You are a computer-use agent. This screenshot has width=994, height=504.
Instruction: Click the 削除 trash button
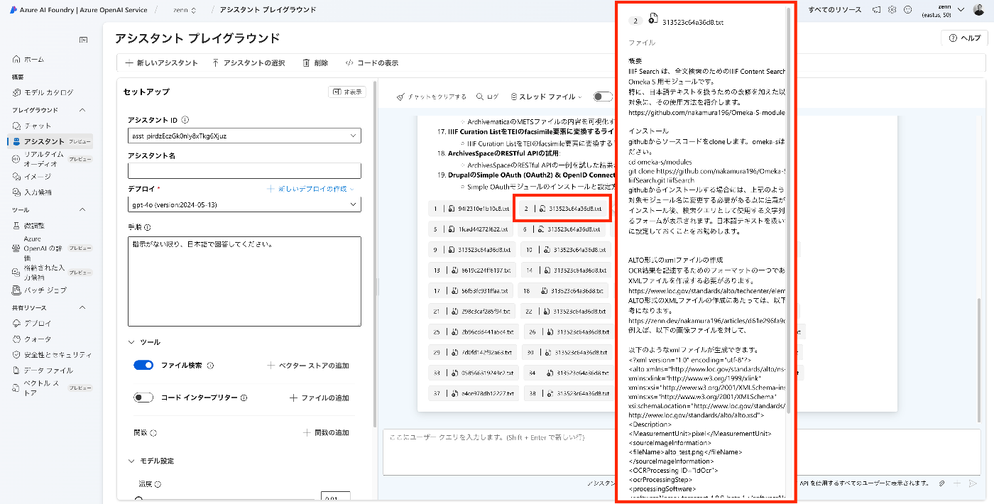click(x=315, y=62)
